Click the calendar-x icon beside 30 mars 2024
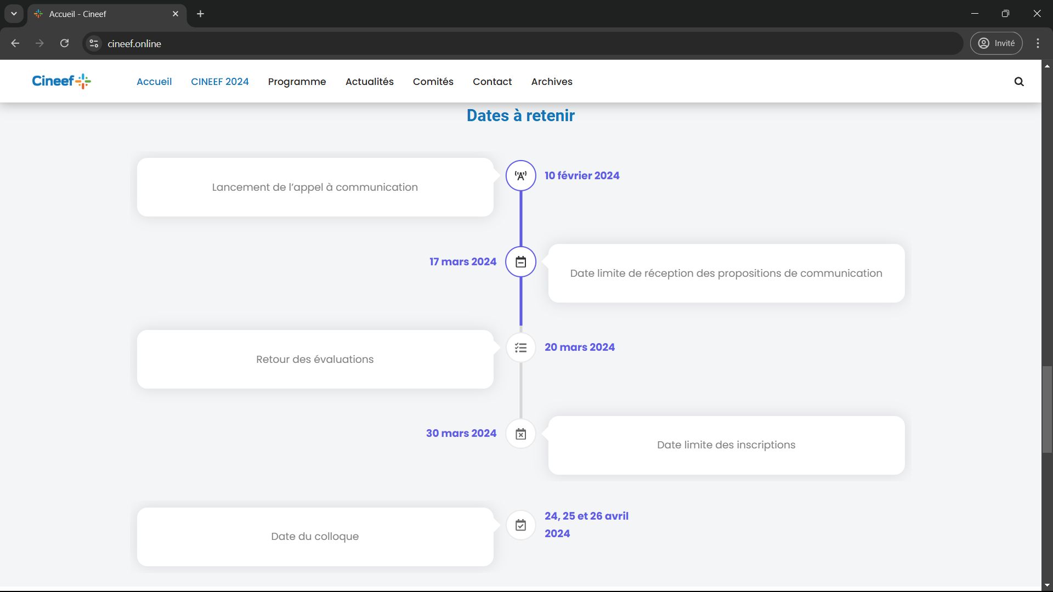This screenshot has height=592, width=1053. pos(521,434)
